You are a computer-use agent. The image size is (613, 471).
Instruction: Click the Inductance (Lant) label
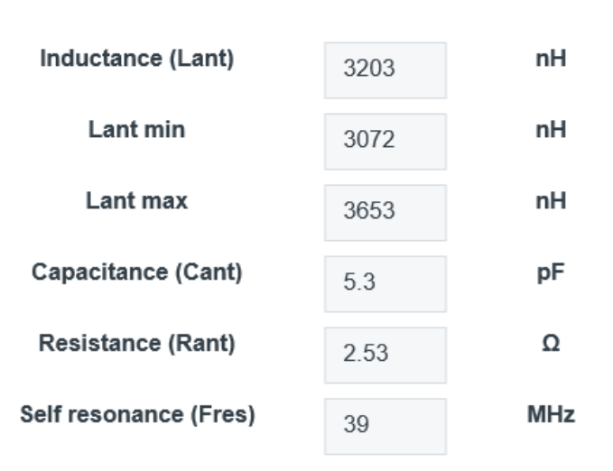coord(137,59)
